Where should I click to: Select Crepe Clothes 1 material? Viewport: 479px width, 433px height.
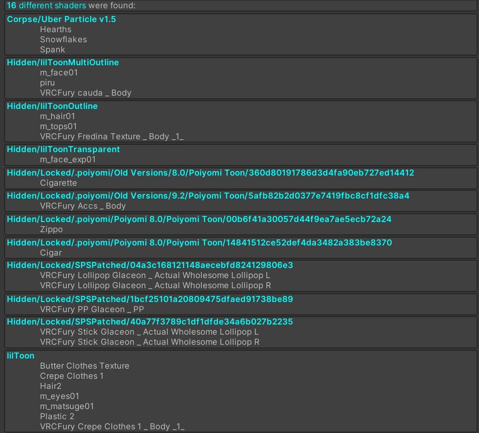(x=72, y=376)
